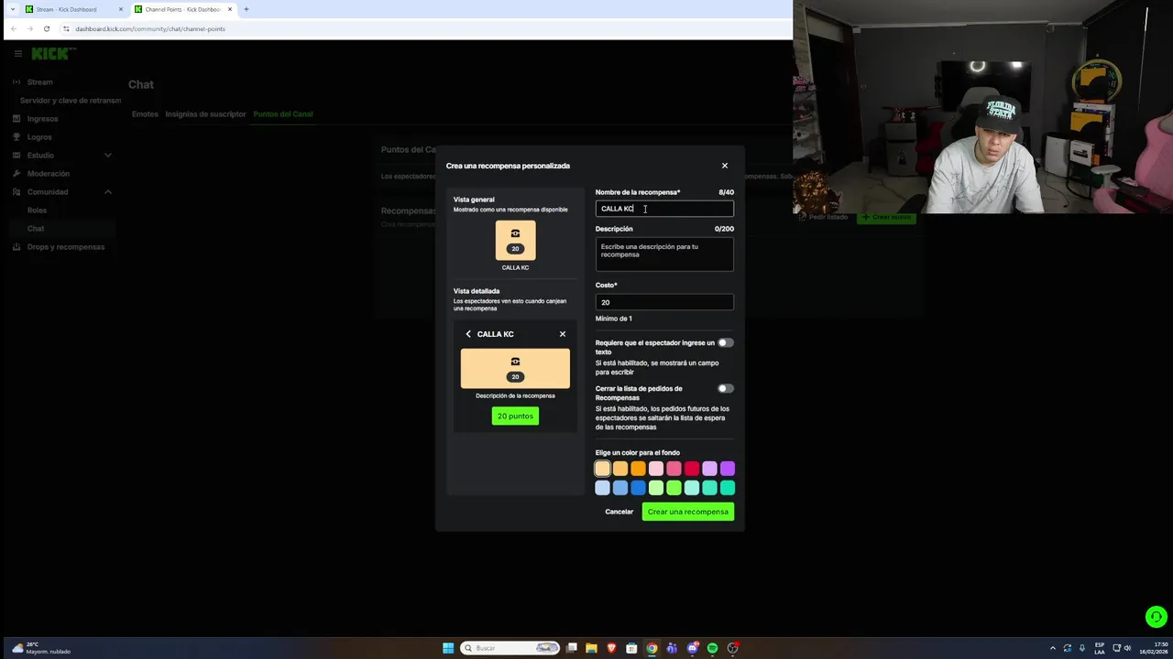1173x659 pixels.
Task: Choose the red background swatch
Action: click(x=692, y=469)
